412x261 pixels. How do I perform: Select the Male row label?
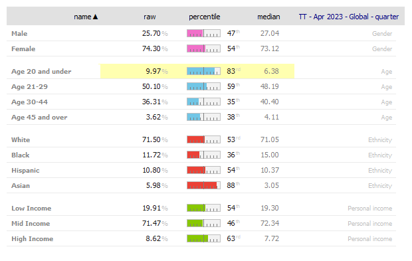19,34
